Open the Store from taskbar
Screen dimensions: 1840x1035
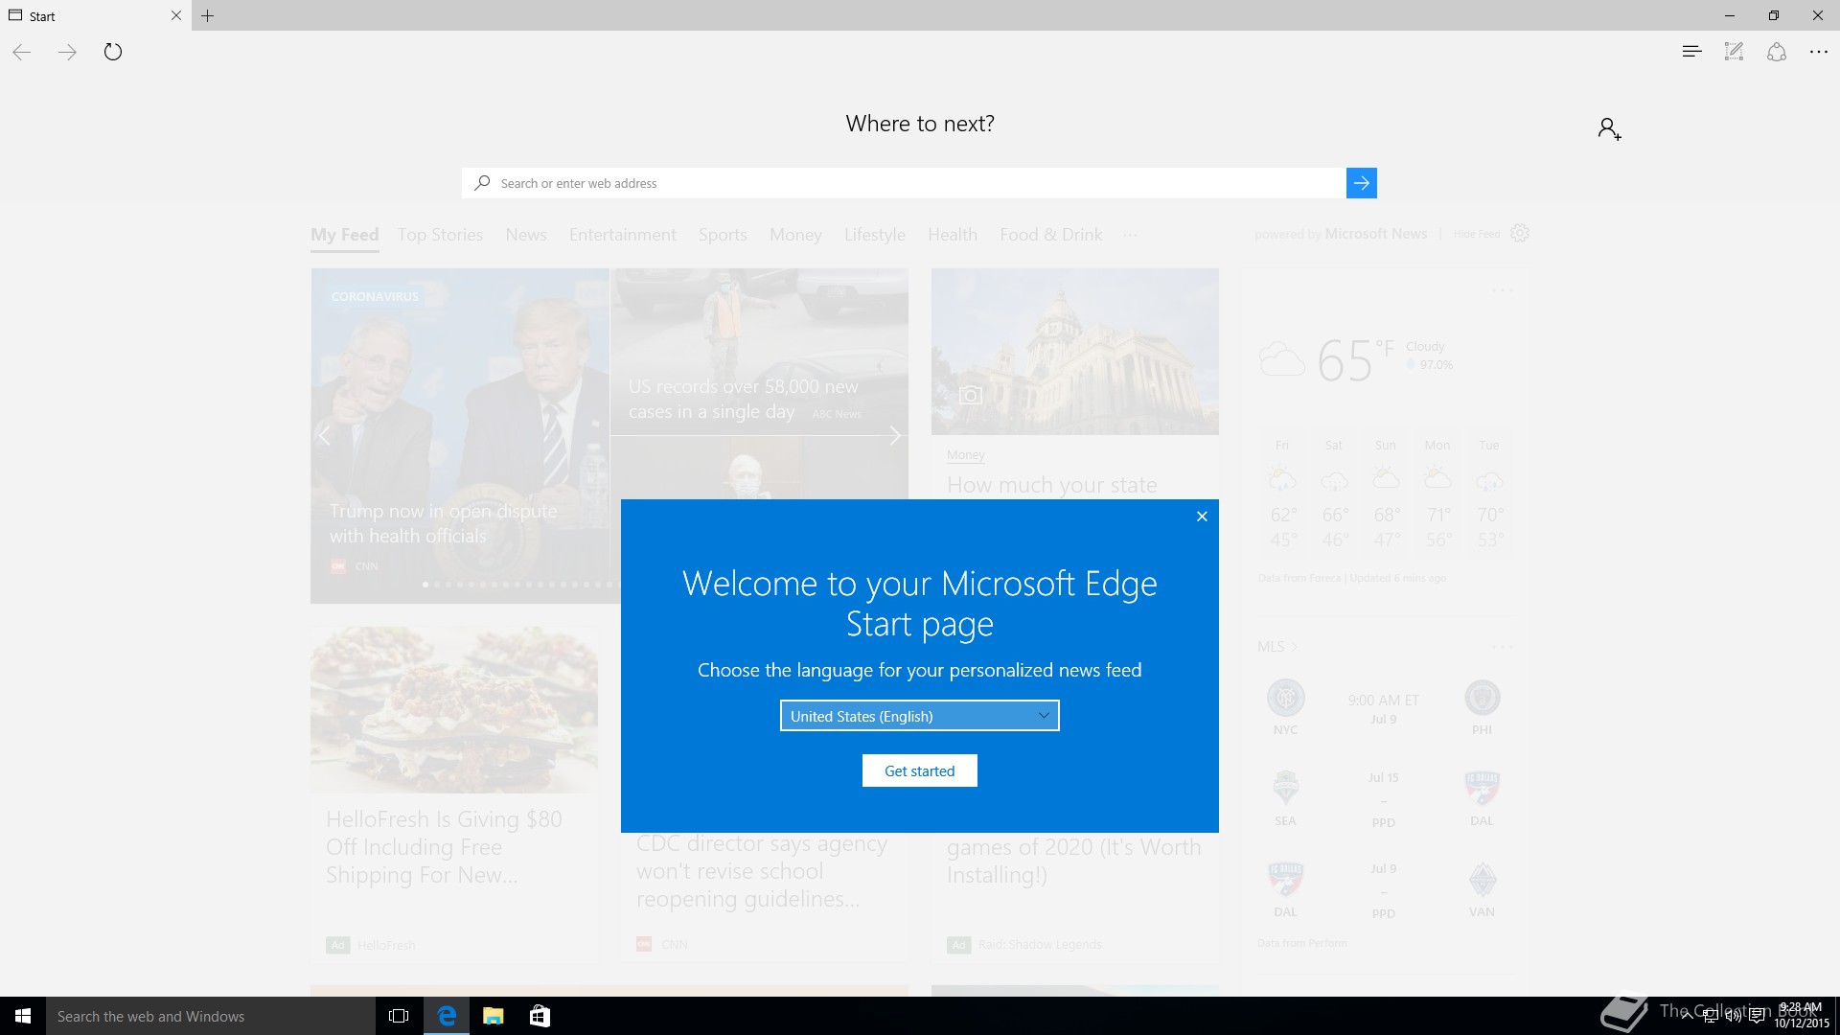[x=540, y=1016]
